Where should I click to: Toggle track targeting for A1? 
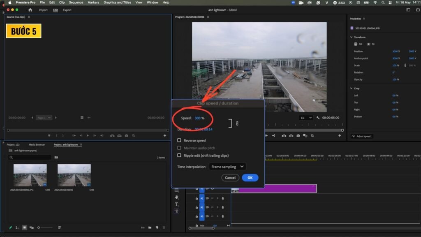coord(202,198)
